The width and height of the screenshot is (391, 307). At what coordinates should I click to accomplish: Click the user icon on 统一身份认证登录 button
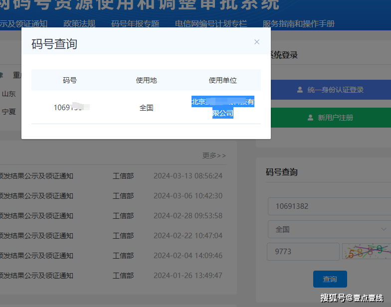[300, 90]
